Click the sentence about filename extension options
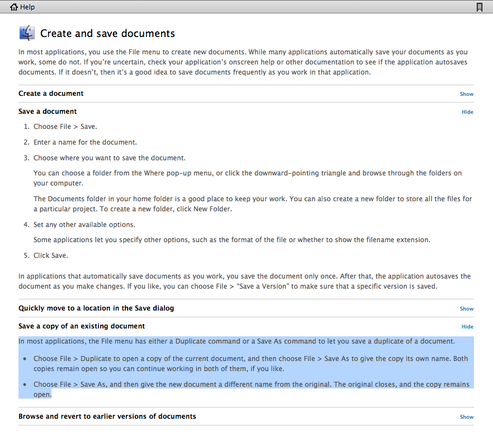Viewport: 493px width, 435px height. tap(232, 240)
